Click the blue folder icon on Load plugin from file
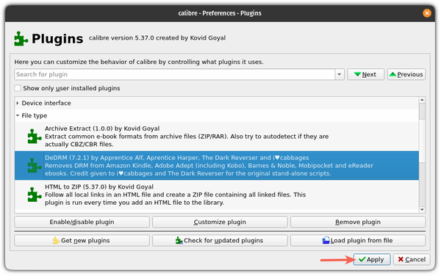The image size is (441, 276). pyautogui.click(x=326, y=241)
